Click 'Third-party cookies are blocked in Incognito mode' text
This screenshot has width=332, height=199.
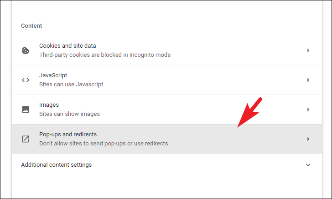click(x=105, y=55)
